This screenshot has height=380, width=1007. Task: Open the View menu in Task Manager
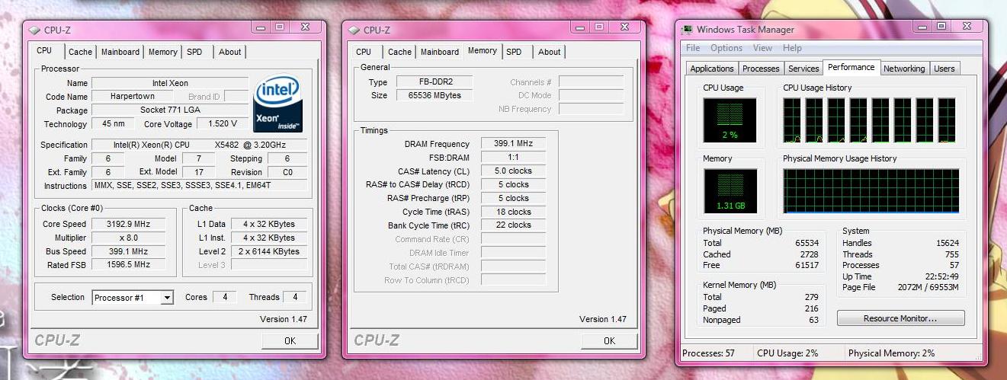(x=762, y=48)
